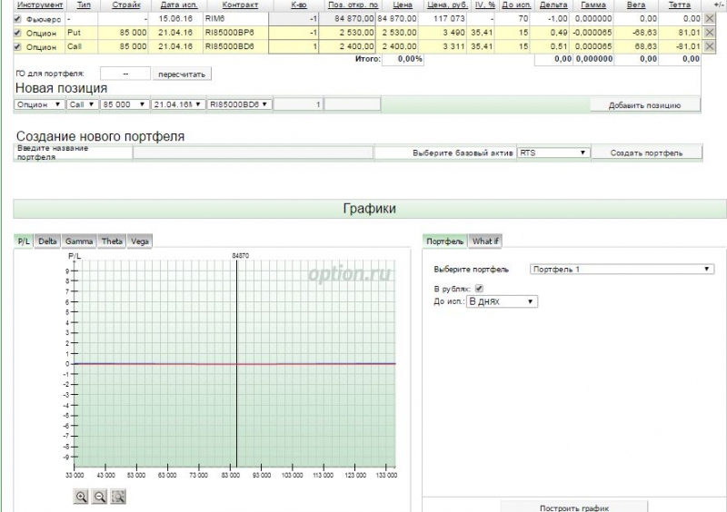727x512 pixels.
Task: Click Добавить позицию button
Action: [644, 105]
